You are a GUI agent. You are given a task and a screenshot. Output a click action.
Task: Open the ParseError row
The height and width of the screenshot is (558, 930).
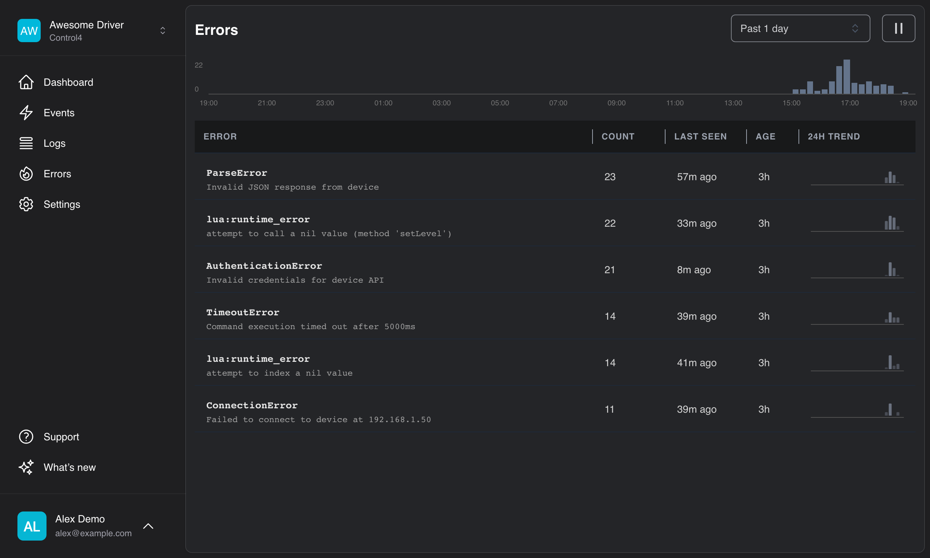[555, 176]
